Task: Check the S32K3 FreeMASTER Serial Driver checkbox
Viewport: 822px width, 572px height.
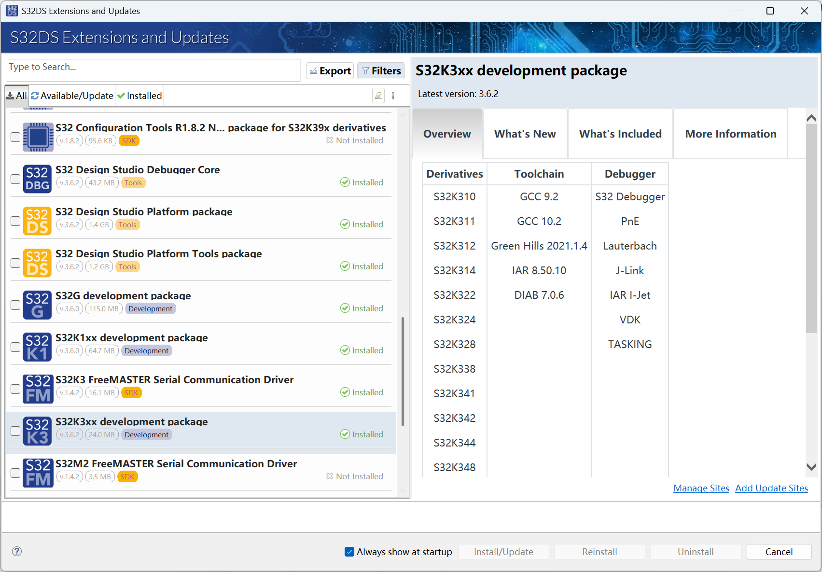Action: [x=15, y=389]
